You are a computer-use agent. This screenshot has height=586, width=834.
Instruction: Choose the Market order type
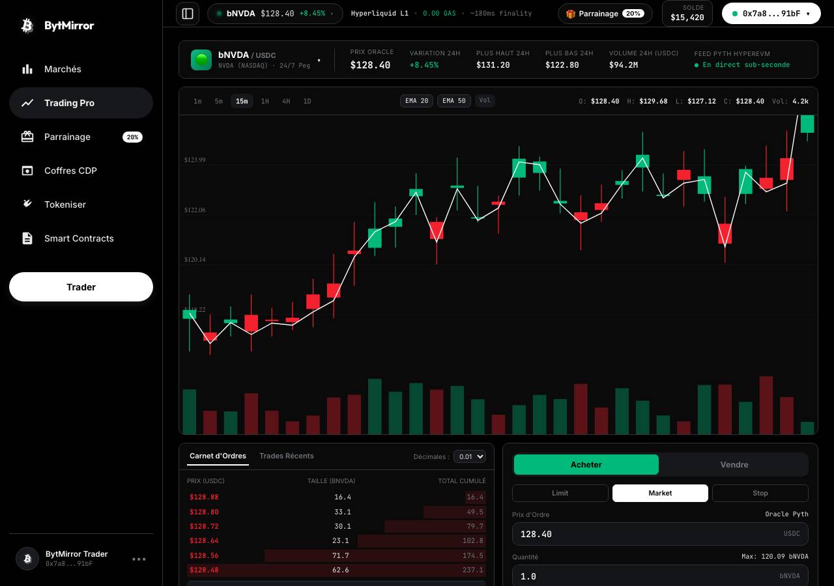click(x=660, y=493)
